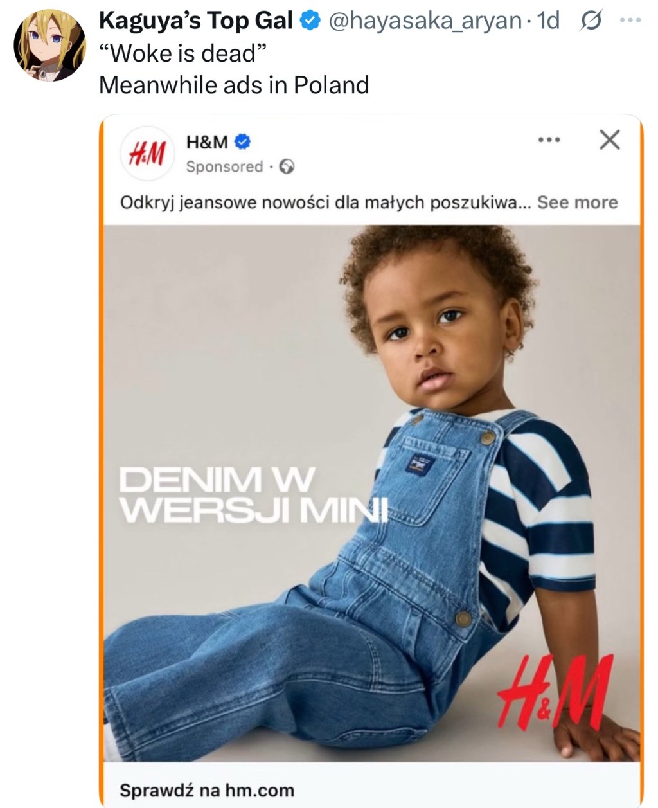
Task: Click the "Woke is dead" tweet text
Action: [x=182, y=53]
